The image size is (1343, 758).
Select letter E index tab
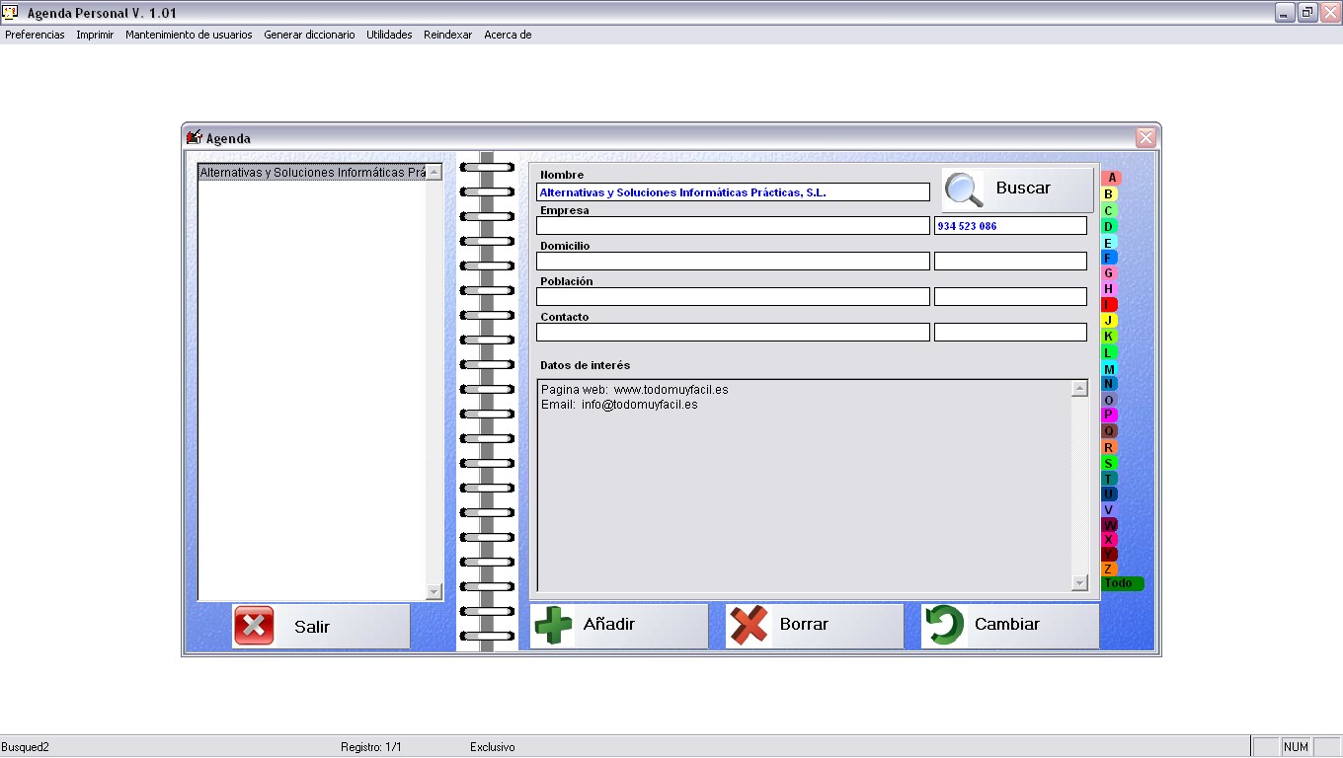tap(1109, 242)
